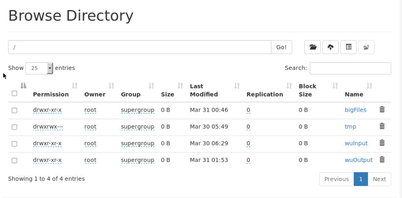Click the create directory folder icon
402x198 pixels.
click(x=313, y=47)
